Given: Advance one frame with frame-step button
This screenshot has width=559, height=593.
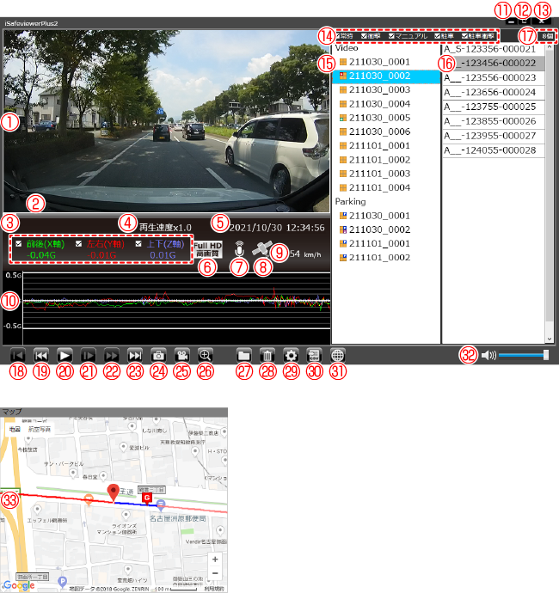Looking at the screenshot, I should (x=89, y=356).
